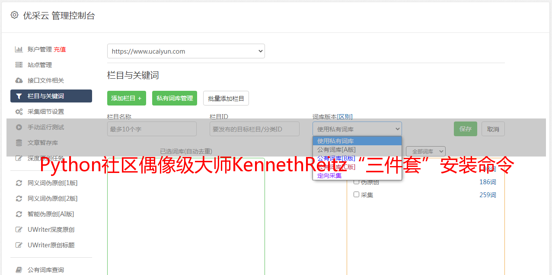This screenshot has width=552, height=275.
Task: Open 账户管理 in the sidebar
Action: coord(40,49)
